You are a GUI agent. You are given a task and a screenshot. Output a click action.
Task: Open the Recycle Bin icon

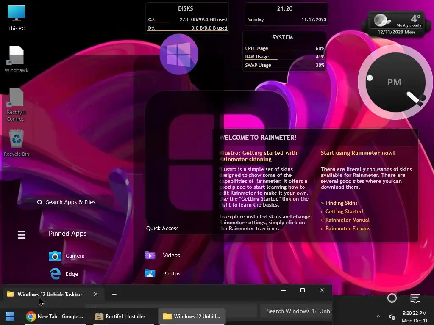coord(17,143)
